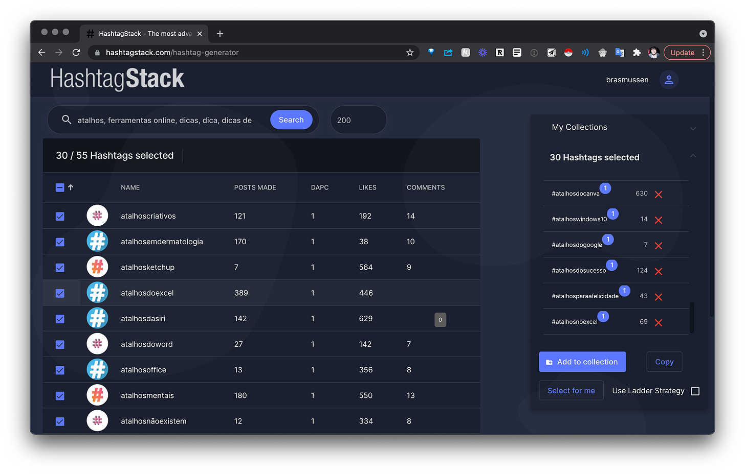The image size is (745, 474).
Task: Open the Chrome tab search dropdown arrow
Action: tap(703, 34)
